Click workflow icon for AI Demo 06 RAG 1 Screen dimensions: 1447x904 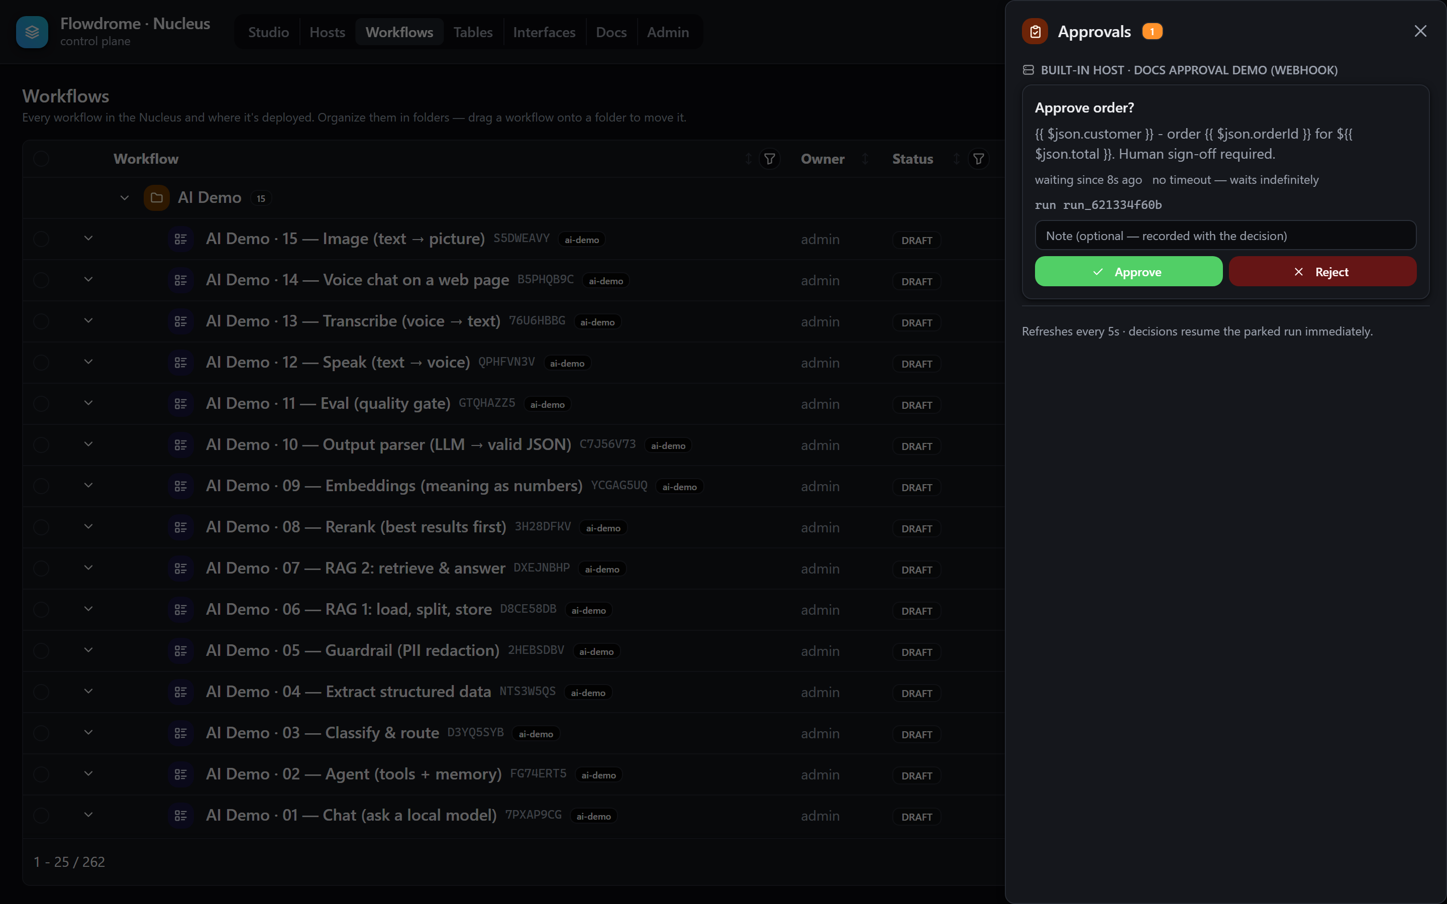[180, 610]
